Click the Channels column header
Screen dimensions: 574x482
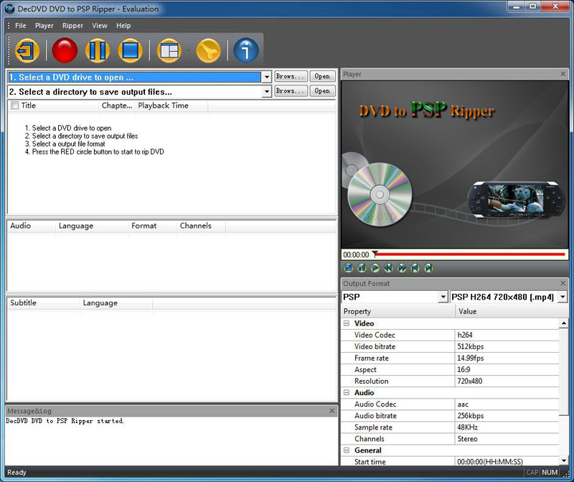pos(201,226)
